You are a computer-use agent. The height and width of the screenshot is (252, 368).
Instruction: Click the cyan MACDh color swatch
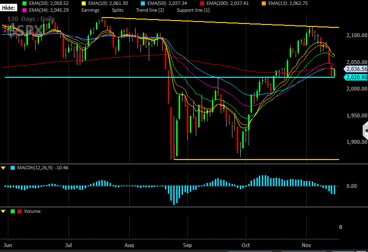pyautogui.click(x=13, y=168)
